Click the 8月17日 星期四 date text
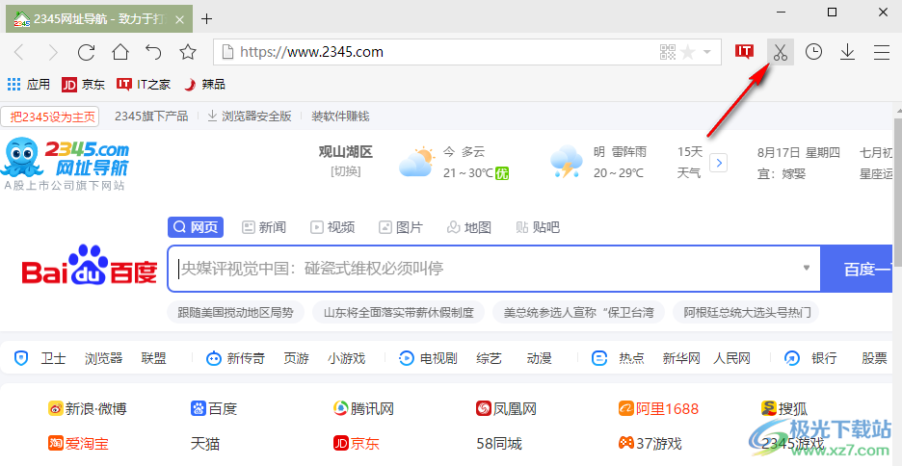Screen dimensions: 902x466 [x=799, y=153]
